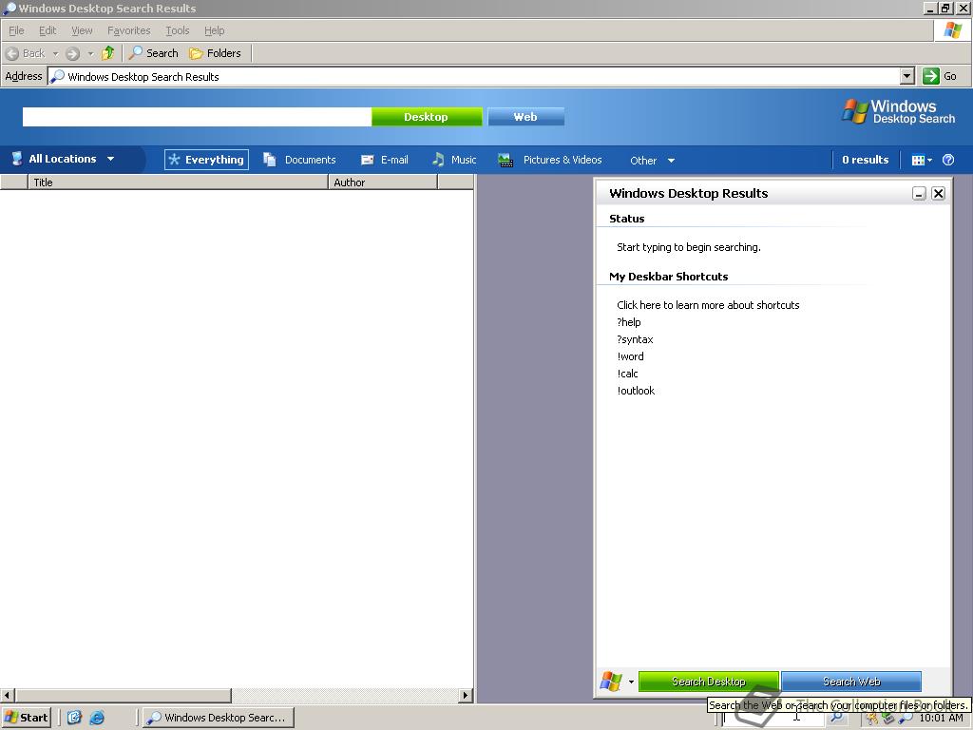Click the green Desktop search button

427,117
